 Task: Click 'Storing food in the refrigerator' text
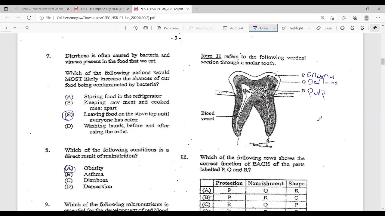click(123, 96)
